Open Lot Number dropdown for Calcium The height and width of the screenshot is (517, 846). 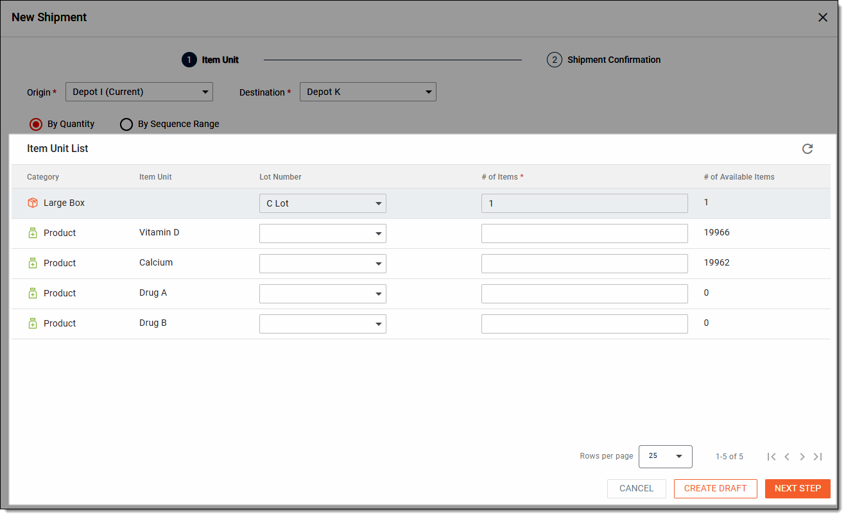pyautogui.click(x=323, y=264)
